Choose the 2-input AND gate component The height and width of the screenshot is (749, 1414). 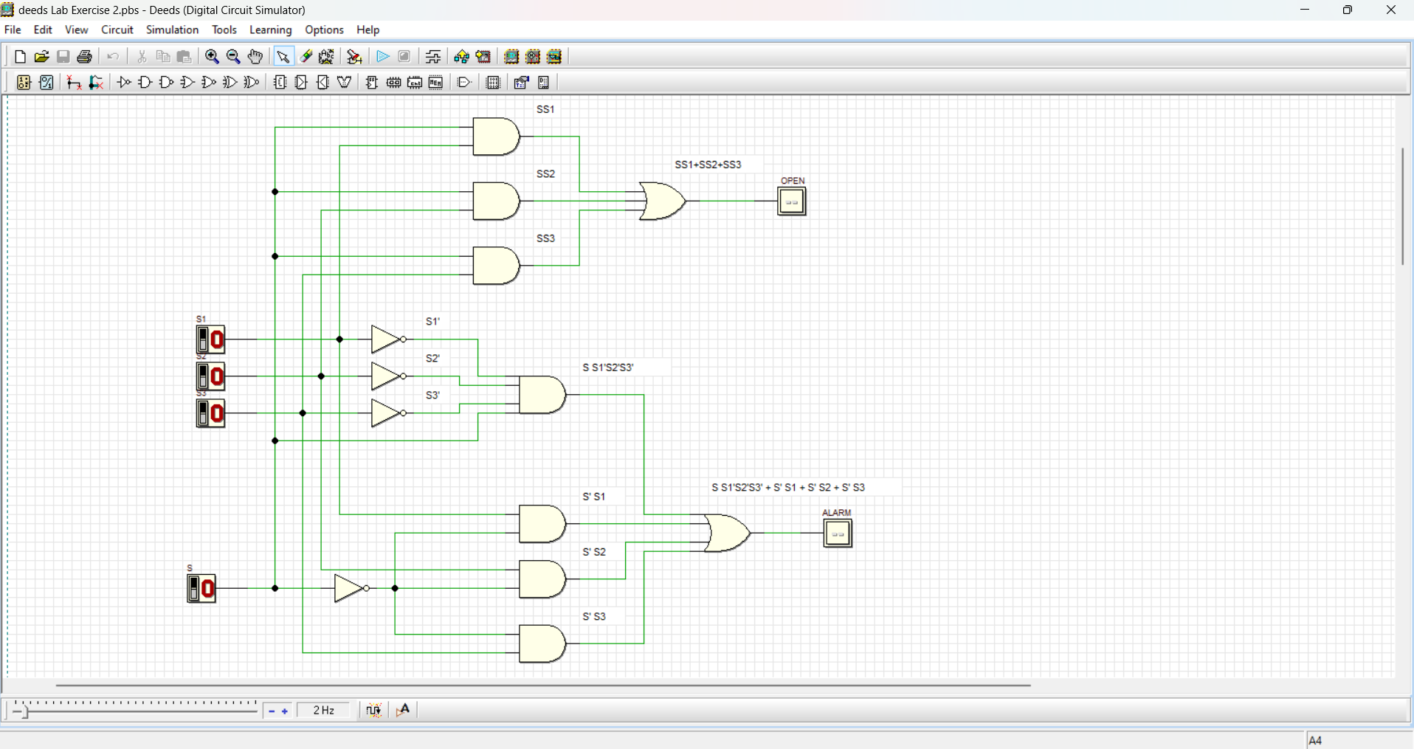coord(145,83)
